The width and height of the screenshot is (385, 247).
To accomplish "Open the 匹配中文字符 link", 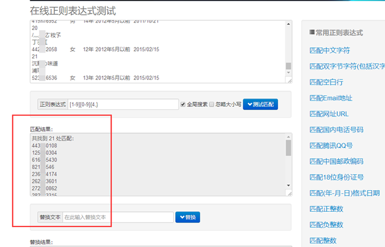I will (330, 51).
